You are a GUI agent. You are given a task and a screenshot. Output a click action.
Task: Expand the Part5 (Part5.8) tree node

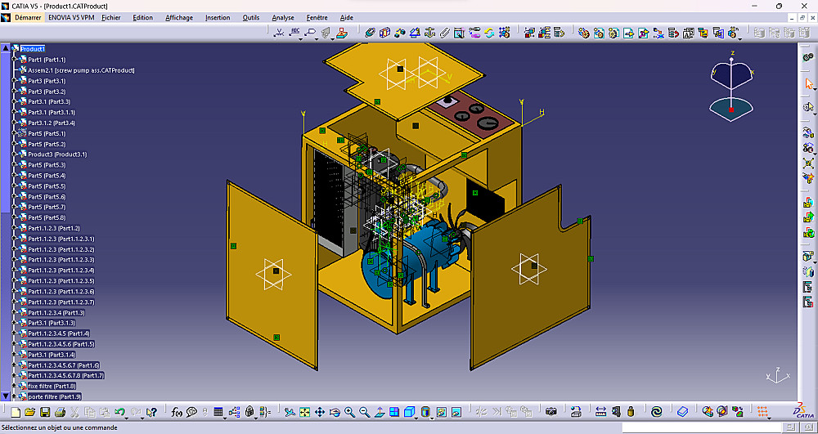tap(15, 217)
